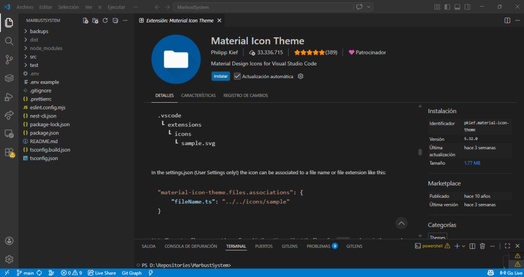524x277 pixels.
Task: Refresh the Explorer file tree
Action: coord(105,20)
